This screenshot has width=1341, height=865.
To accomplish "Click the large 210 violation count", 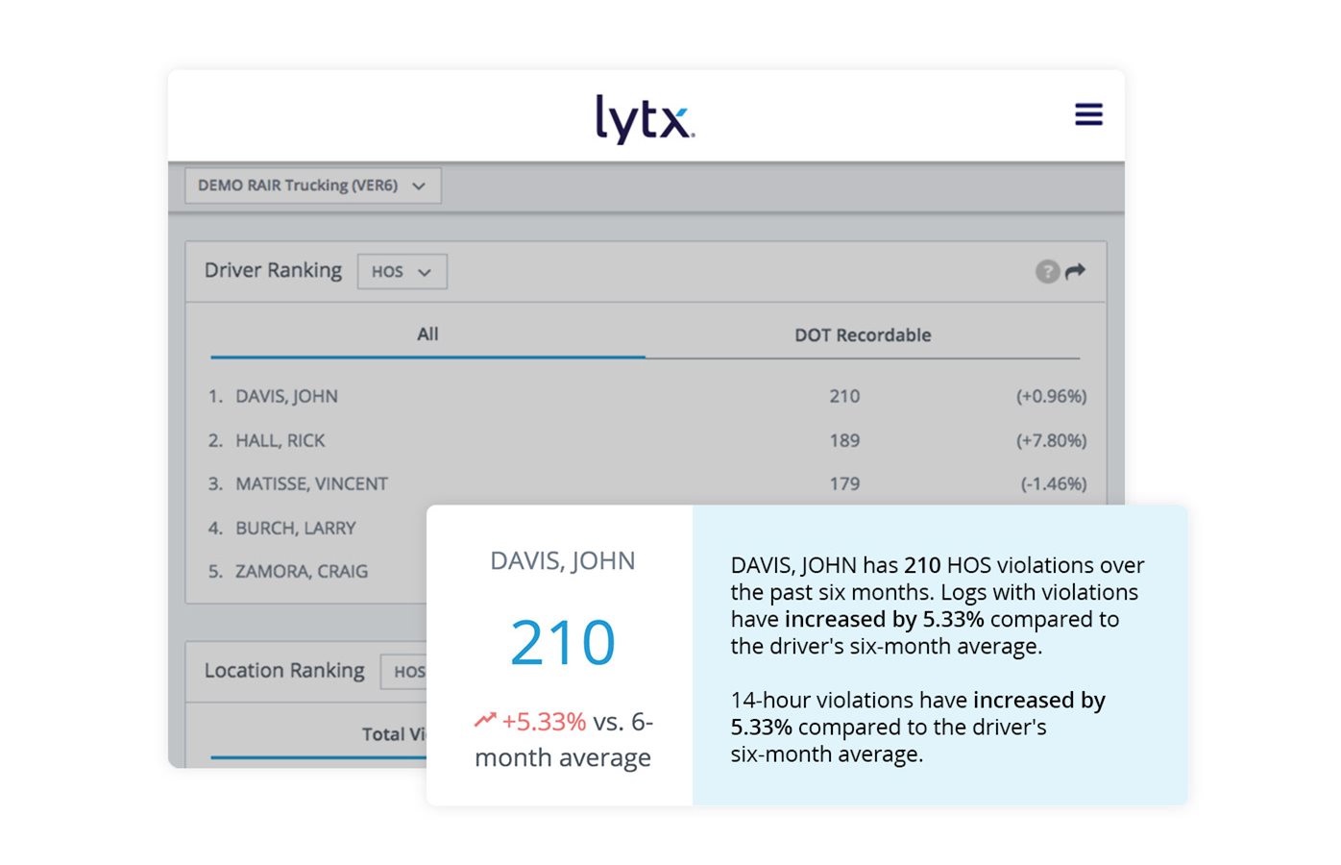I will click(562, 642).
